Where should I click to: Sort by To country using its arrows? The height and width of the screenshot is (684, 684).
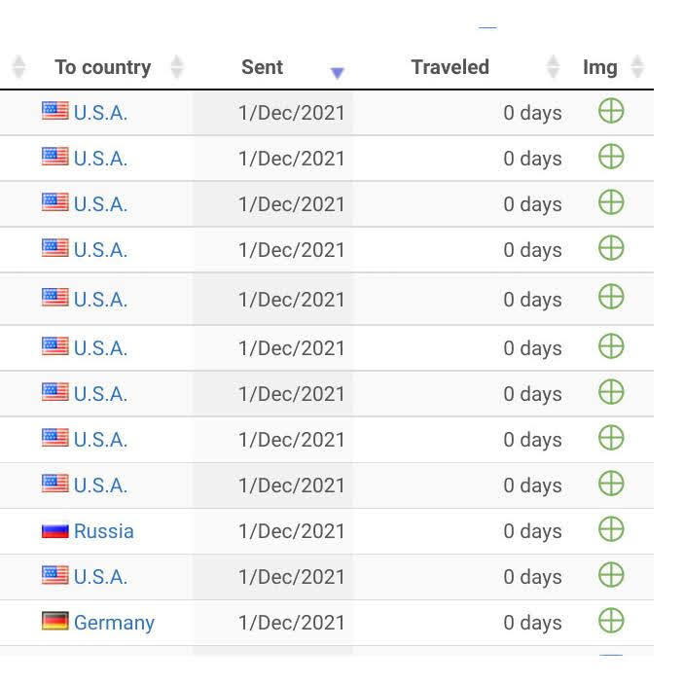point(177,67)
